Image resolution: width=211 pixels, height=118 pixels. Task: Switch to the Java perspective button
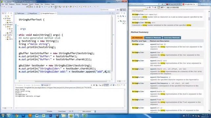pyautogui.click(x=123, y=10)
